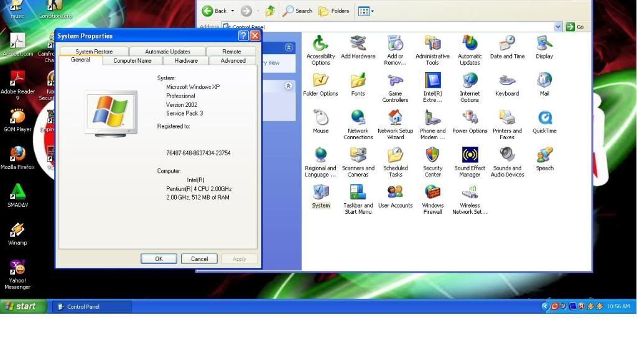This screenshot has height=358, width=637.
Task: Toggle the Folders pane button
Action: pos(334,11)
